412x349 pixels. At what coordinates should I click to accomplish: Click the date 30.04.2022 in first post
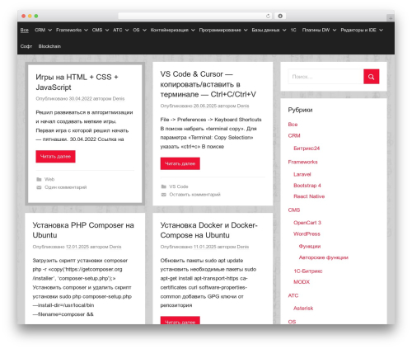tap(80, 99)
